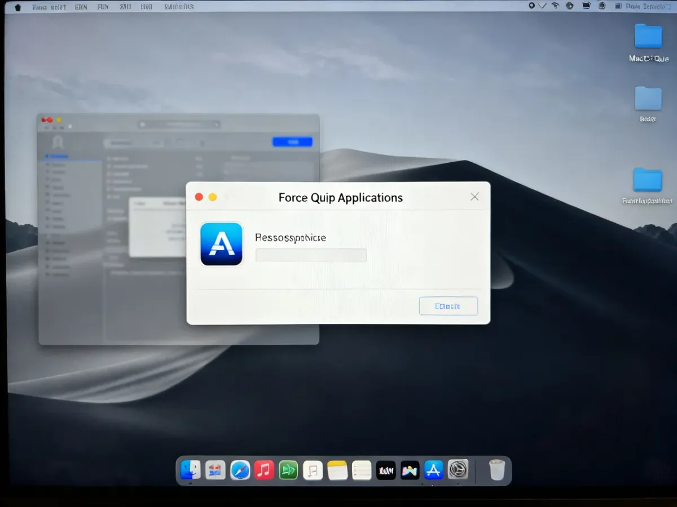Viewport: 677px width, 507px height.
Task: Open the red Music app in Dock
Action: coord(264,470)
